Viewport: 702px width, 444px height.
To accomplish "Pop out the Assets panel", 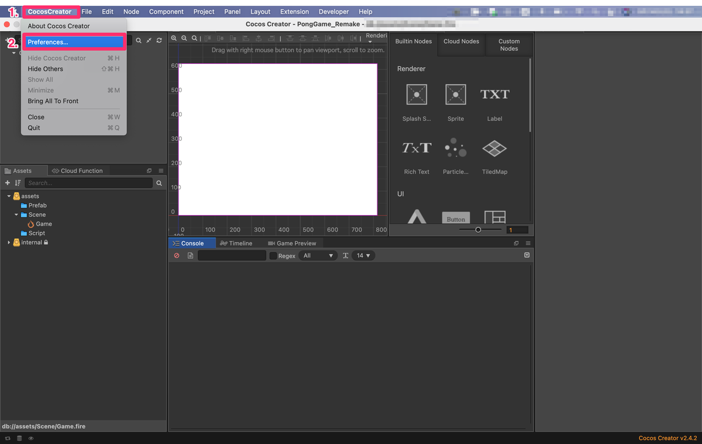I will (x=149, y=171).
